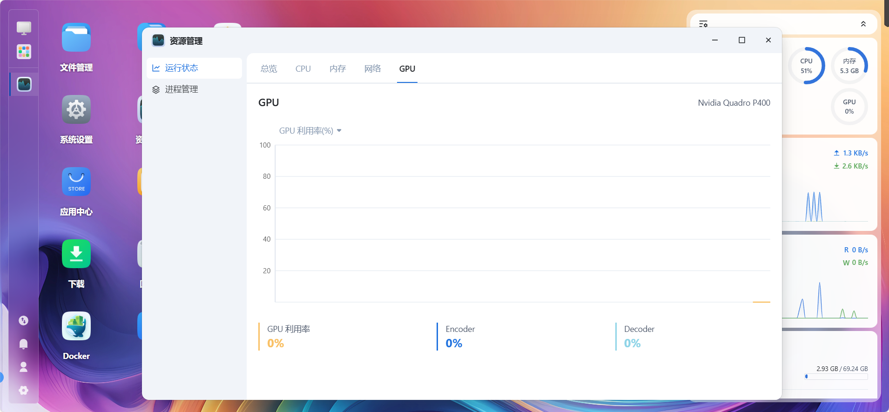Open the user account icon in the dock
889x412 pixels.
pos(24,367)
